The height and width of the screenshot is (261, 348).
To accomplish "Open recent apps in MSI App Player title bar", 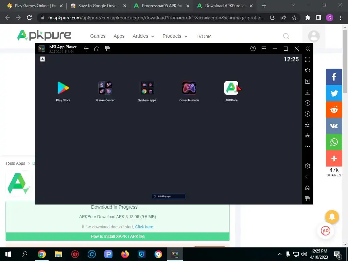I will 108,49.
